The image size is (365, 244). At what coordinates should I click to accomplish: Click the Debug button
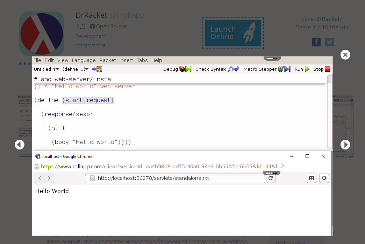177,69
